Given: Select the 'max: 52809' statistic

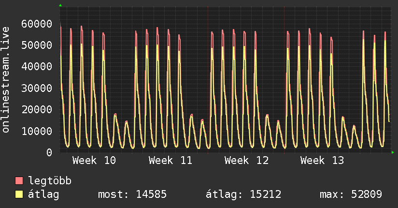Looking at the screenshot, I should pos(351,194).
